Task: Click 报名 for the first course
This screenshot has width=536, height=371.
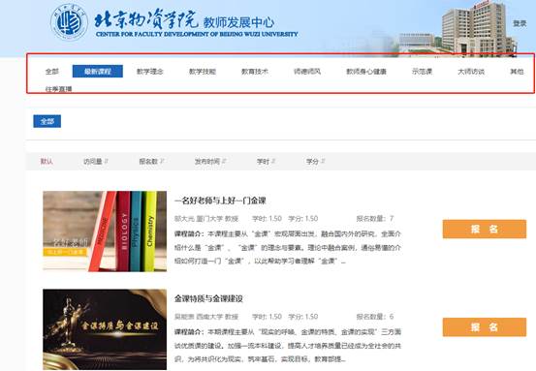Action: pyautogui.click(x=485, y=229)
